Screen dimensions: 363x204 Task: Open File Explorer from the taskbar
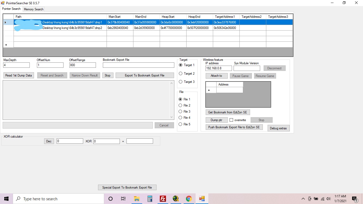(x=137, y=199)
